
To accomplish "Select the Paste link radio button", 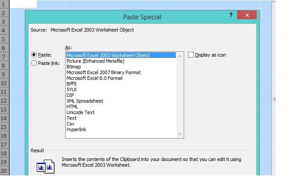I will click(34, 63).
